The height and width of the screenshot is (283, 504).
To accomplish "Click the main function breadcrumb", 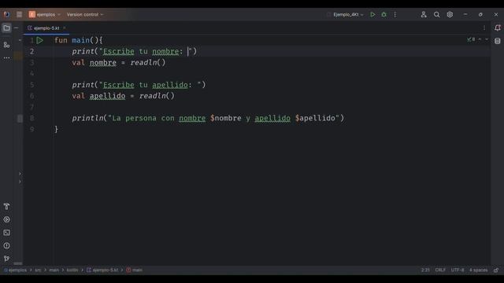I will tap(135, 270).
